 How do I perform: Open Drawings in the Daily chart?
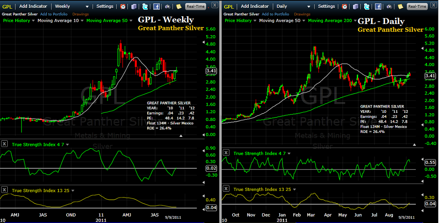pyautogui.click(x=302, y=14)
